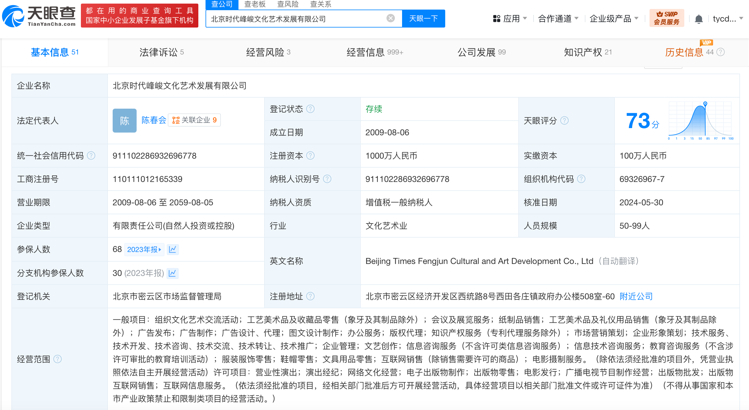Open the 陈春会 legal representative link
The image size is (749, 410).
[154, 120]
